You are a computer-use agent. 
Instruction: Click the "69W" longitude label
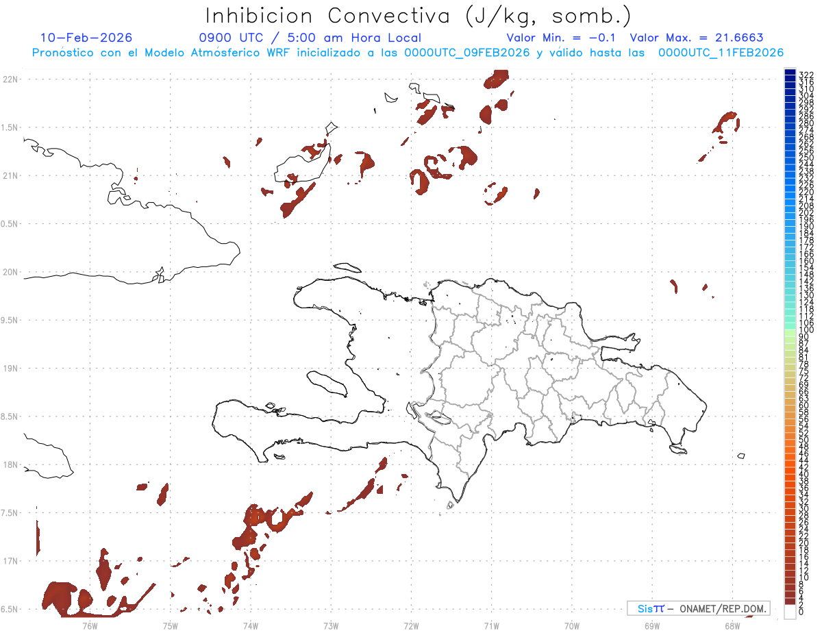coord(652,625)
